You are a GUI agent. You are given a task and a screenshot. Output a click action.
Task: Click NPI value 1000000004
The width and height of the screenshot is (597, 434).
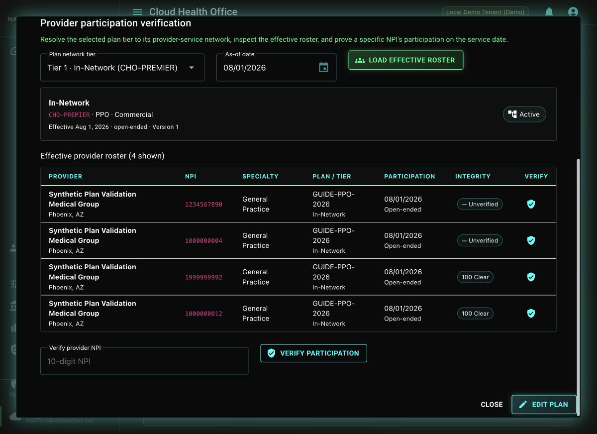coord(203,241)
